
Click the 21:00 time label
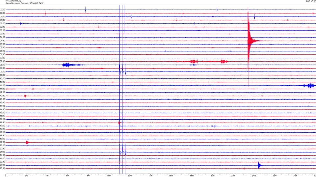click(x=3, y=152)
